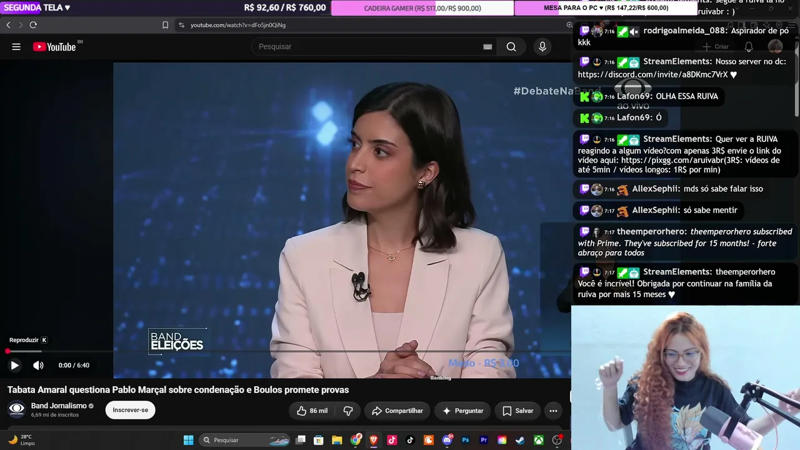Screen dimensions: 800x450
Task: Like the video with 86 mil likes
Action: 312,411
